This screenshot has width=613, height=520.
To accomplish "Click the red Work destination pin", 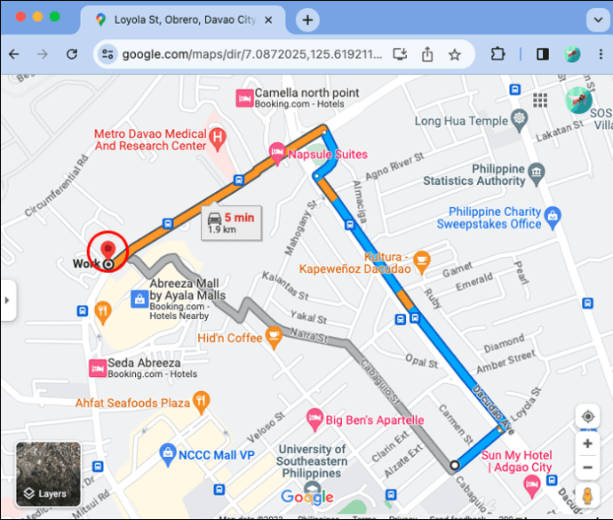I will click(x=108, y=251).
